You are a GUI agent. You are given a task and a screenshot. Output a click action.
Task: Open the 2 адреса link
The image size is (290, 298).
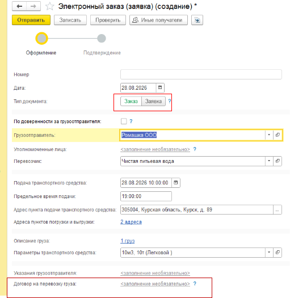coord(131,222)
